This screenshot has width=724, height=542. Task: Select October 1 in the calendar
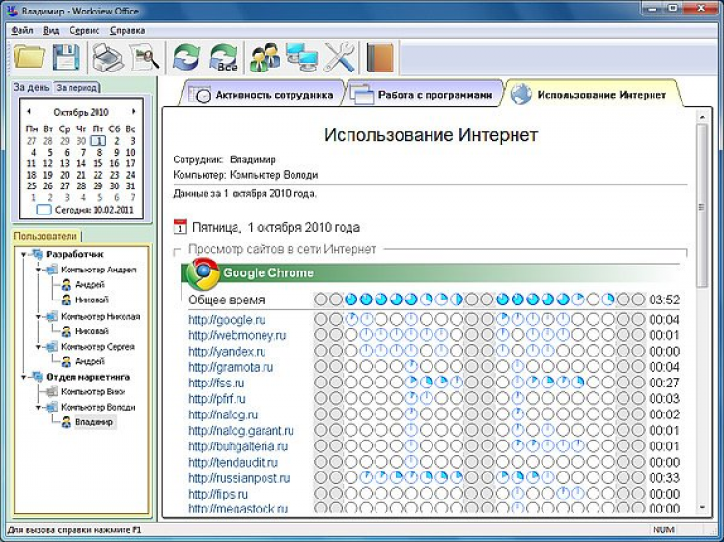pos(97,141)
